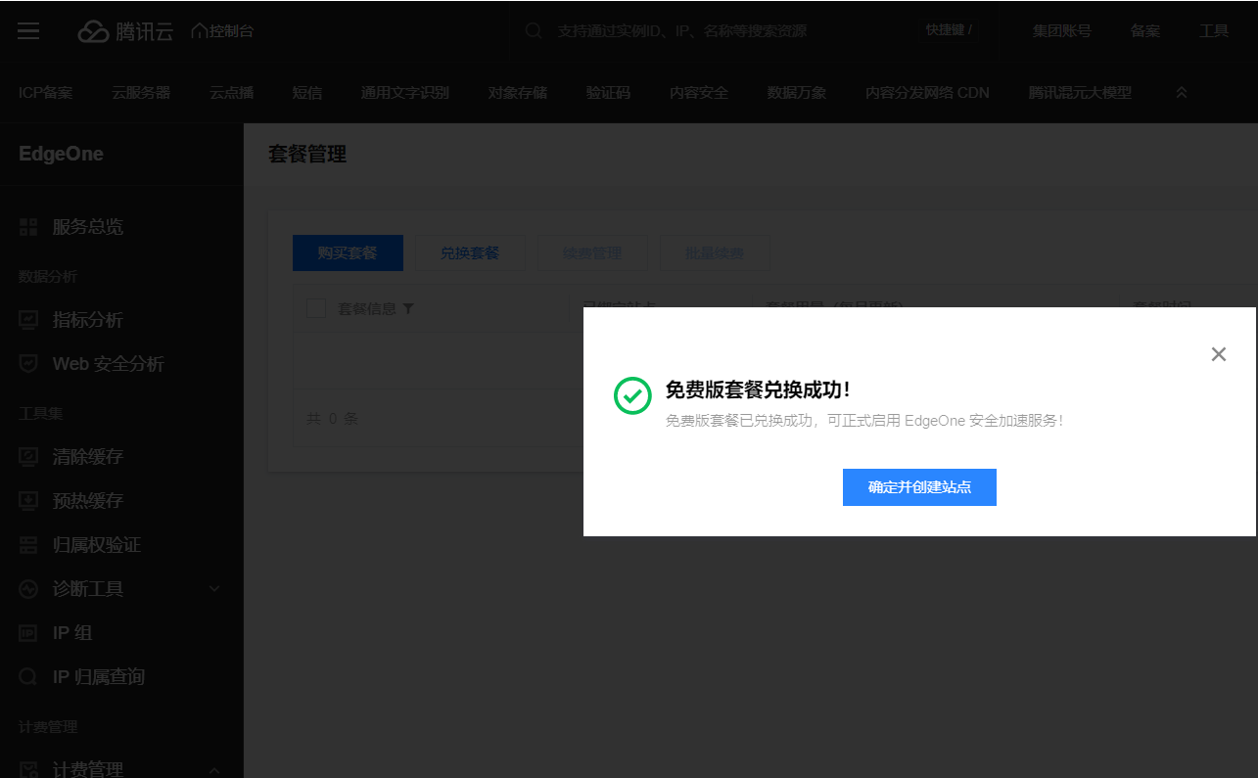This screenshot has height=778, width=1258.
Task: Click the 套餐管理 page title
Action: 307,154
